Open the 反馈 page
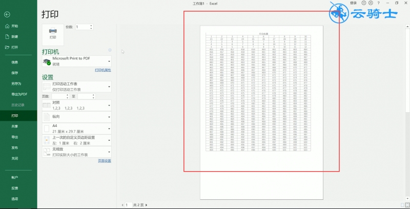 point(18,188)
